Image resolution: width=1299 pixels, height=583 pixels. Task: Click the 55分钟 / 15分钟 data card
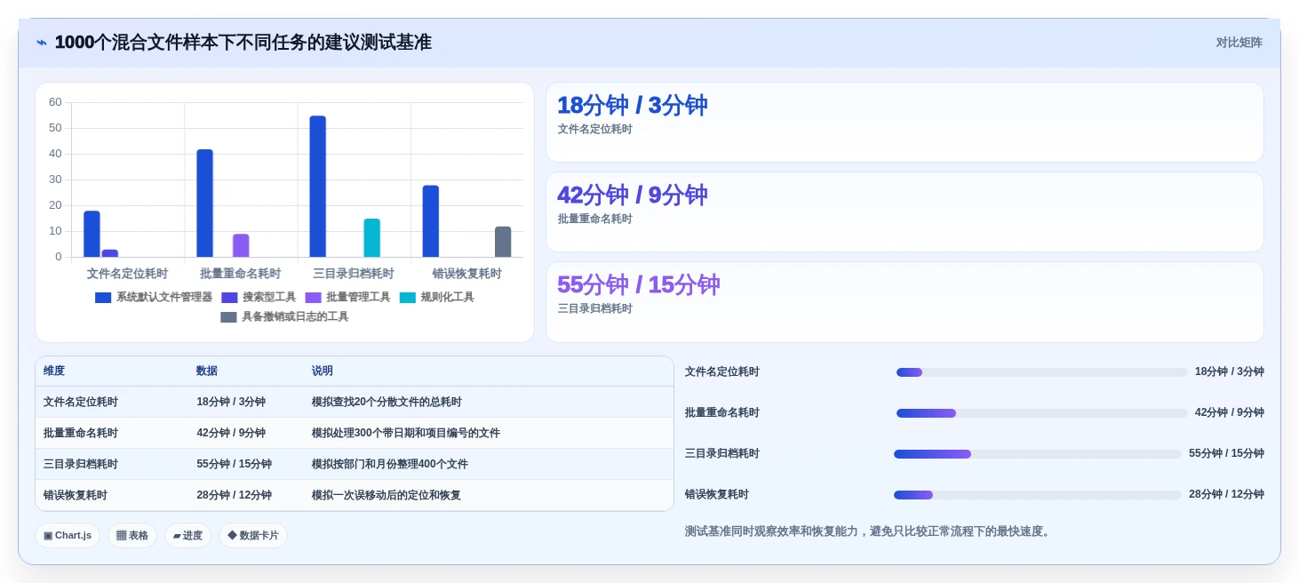pyautogui.click(x=905, y=302)
